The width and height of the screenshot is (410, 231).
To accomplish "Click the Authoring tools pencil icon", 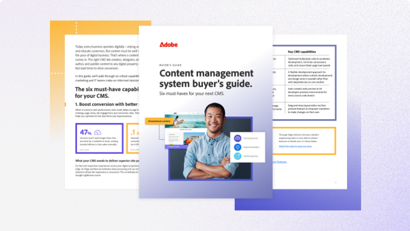I will click(237, 156).
